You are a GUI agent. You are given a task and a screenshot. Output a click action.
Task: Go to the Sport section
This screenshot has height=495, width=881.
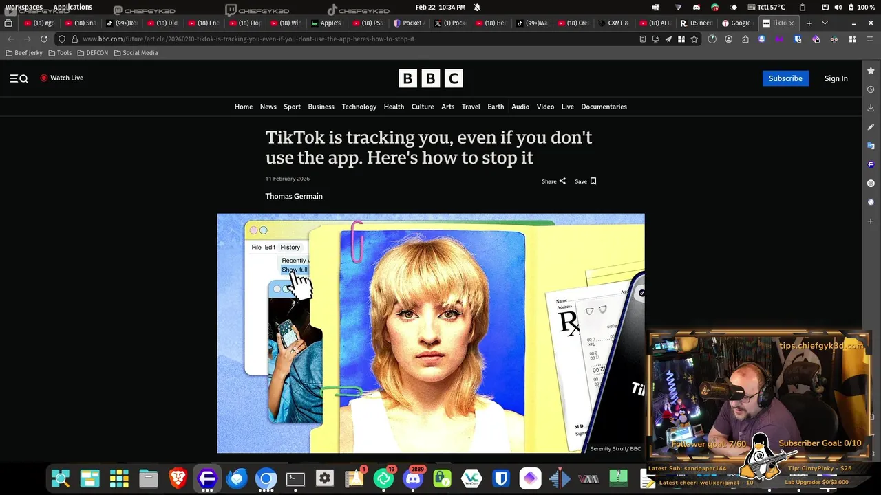(x=293, y=107)
